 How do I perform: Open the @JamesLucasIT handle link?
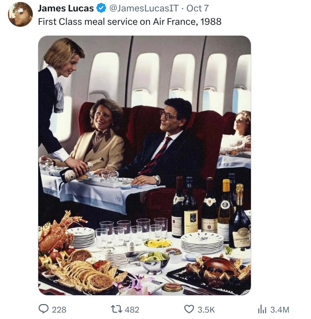143,8
